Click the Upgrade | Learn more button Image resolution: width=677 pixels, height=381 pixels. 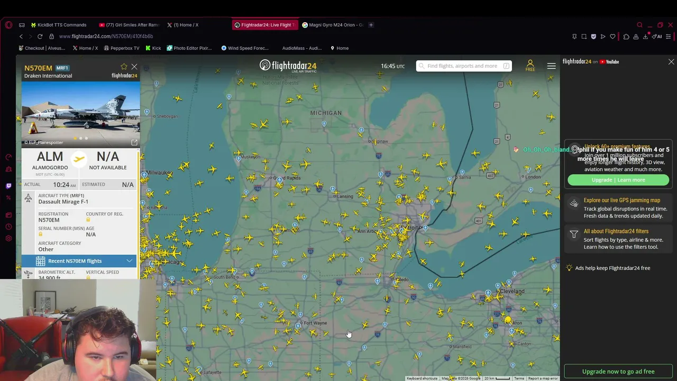pos(618,180)
